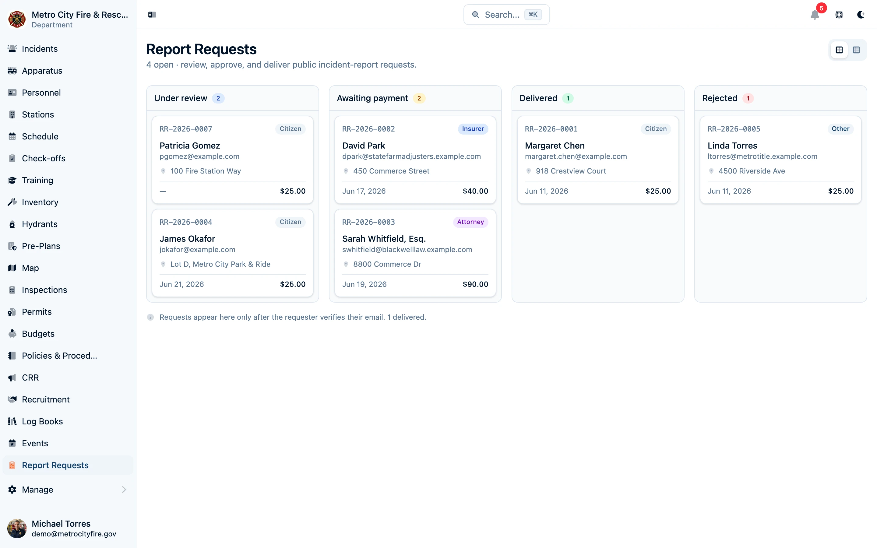
Task: Click the Under review column header
Action: point(233,98)
